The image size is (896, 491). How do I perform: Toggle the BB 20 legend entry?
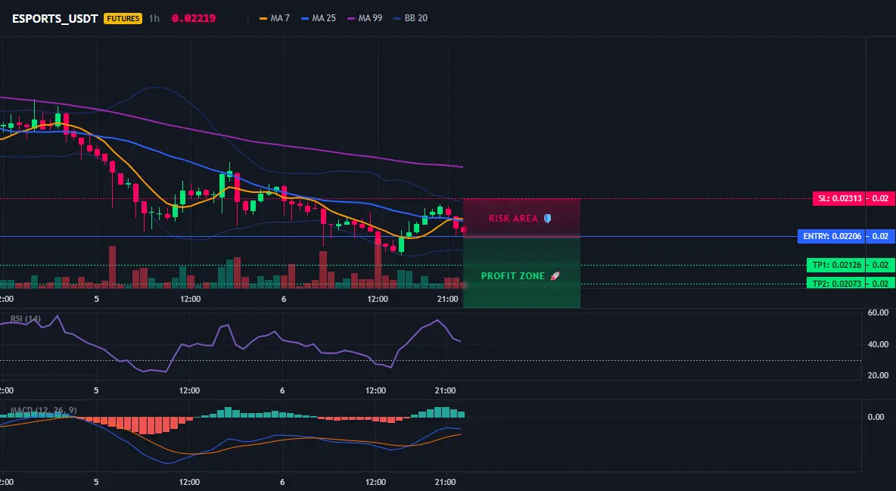click(410, 18)
